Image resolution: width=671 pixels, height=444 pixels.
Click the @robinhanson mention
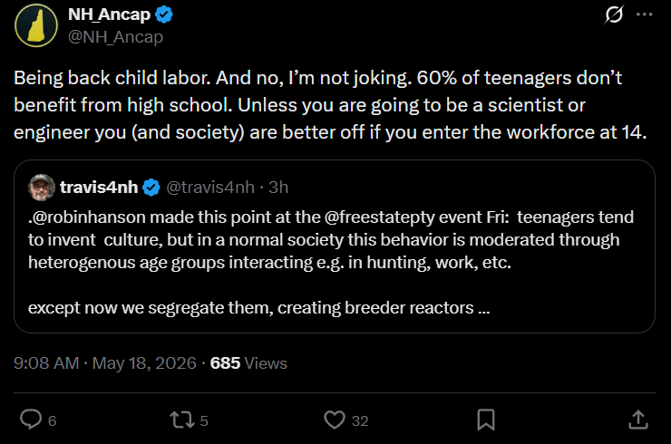click(x=89, y=217)
